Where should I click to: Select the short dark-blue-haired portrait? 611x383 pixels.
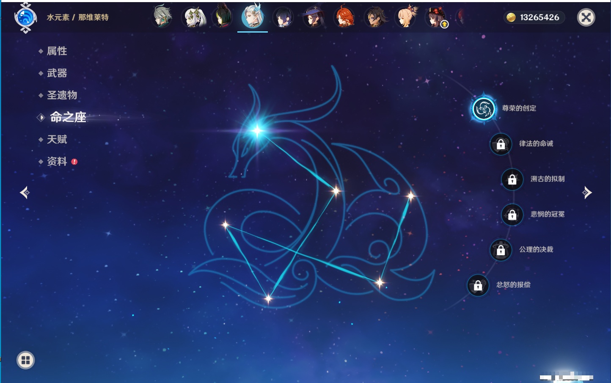point(283,17)
